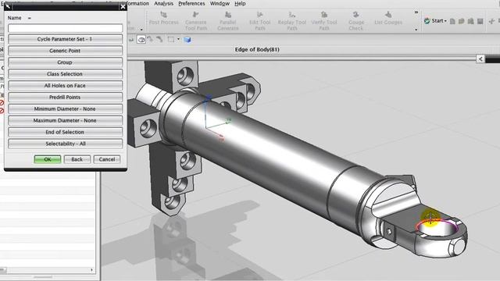
Task: Click the highlighted eye icon in second toolbar row
Action: pos(141,40)
